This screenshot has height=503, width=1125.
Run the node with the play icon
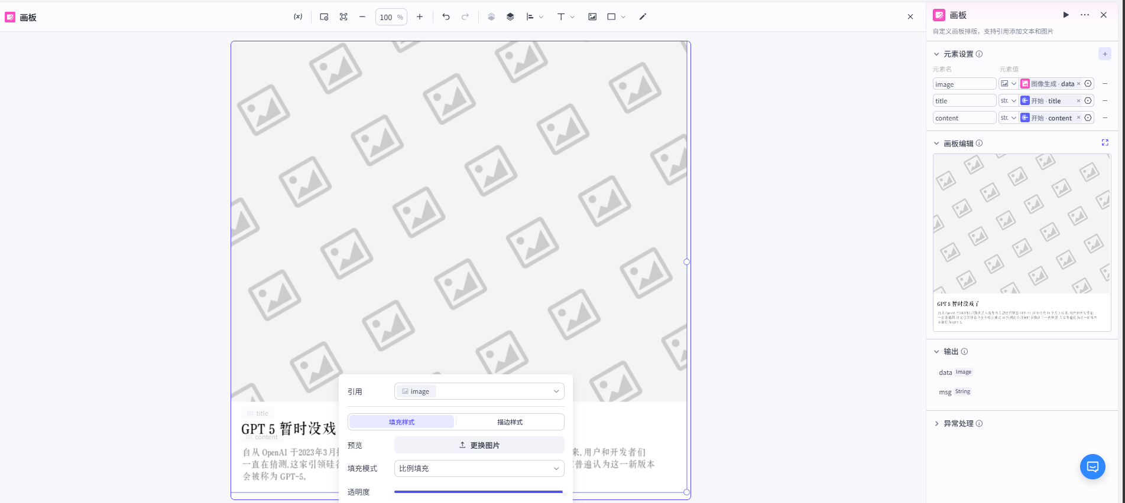(1066, 15)
